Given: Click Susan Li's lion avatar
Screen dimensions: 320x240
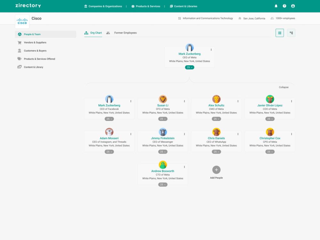Looking at the screenshot, I should pos(163,99).
